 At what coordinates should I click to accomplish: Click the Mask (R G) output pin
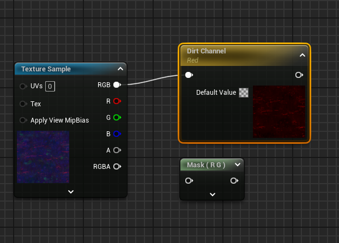click(x=234, y=180)
